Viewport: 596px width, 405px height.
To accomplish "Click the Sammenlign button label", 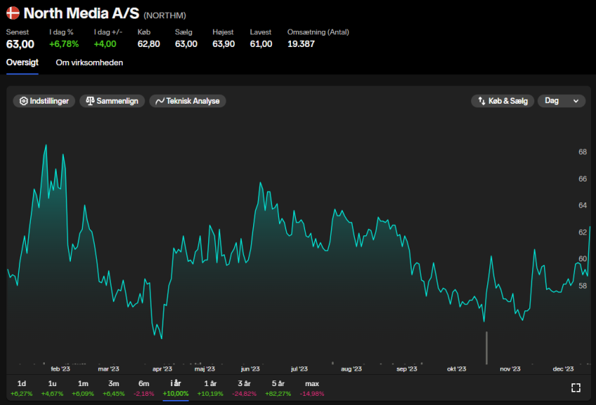I will [x=117, y=101].
